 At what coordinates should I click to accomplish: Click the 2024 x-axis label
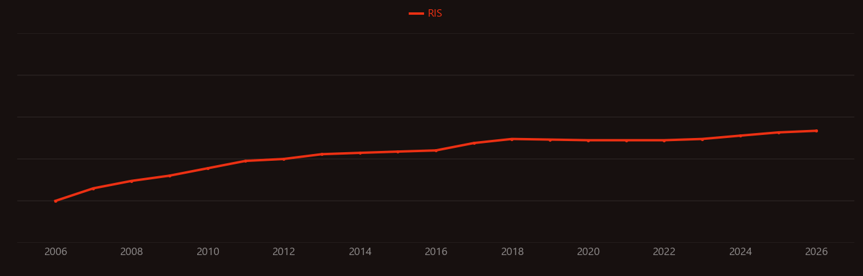point(740,252)
